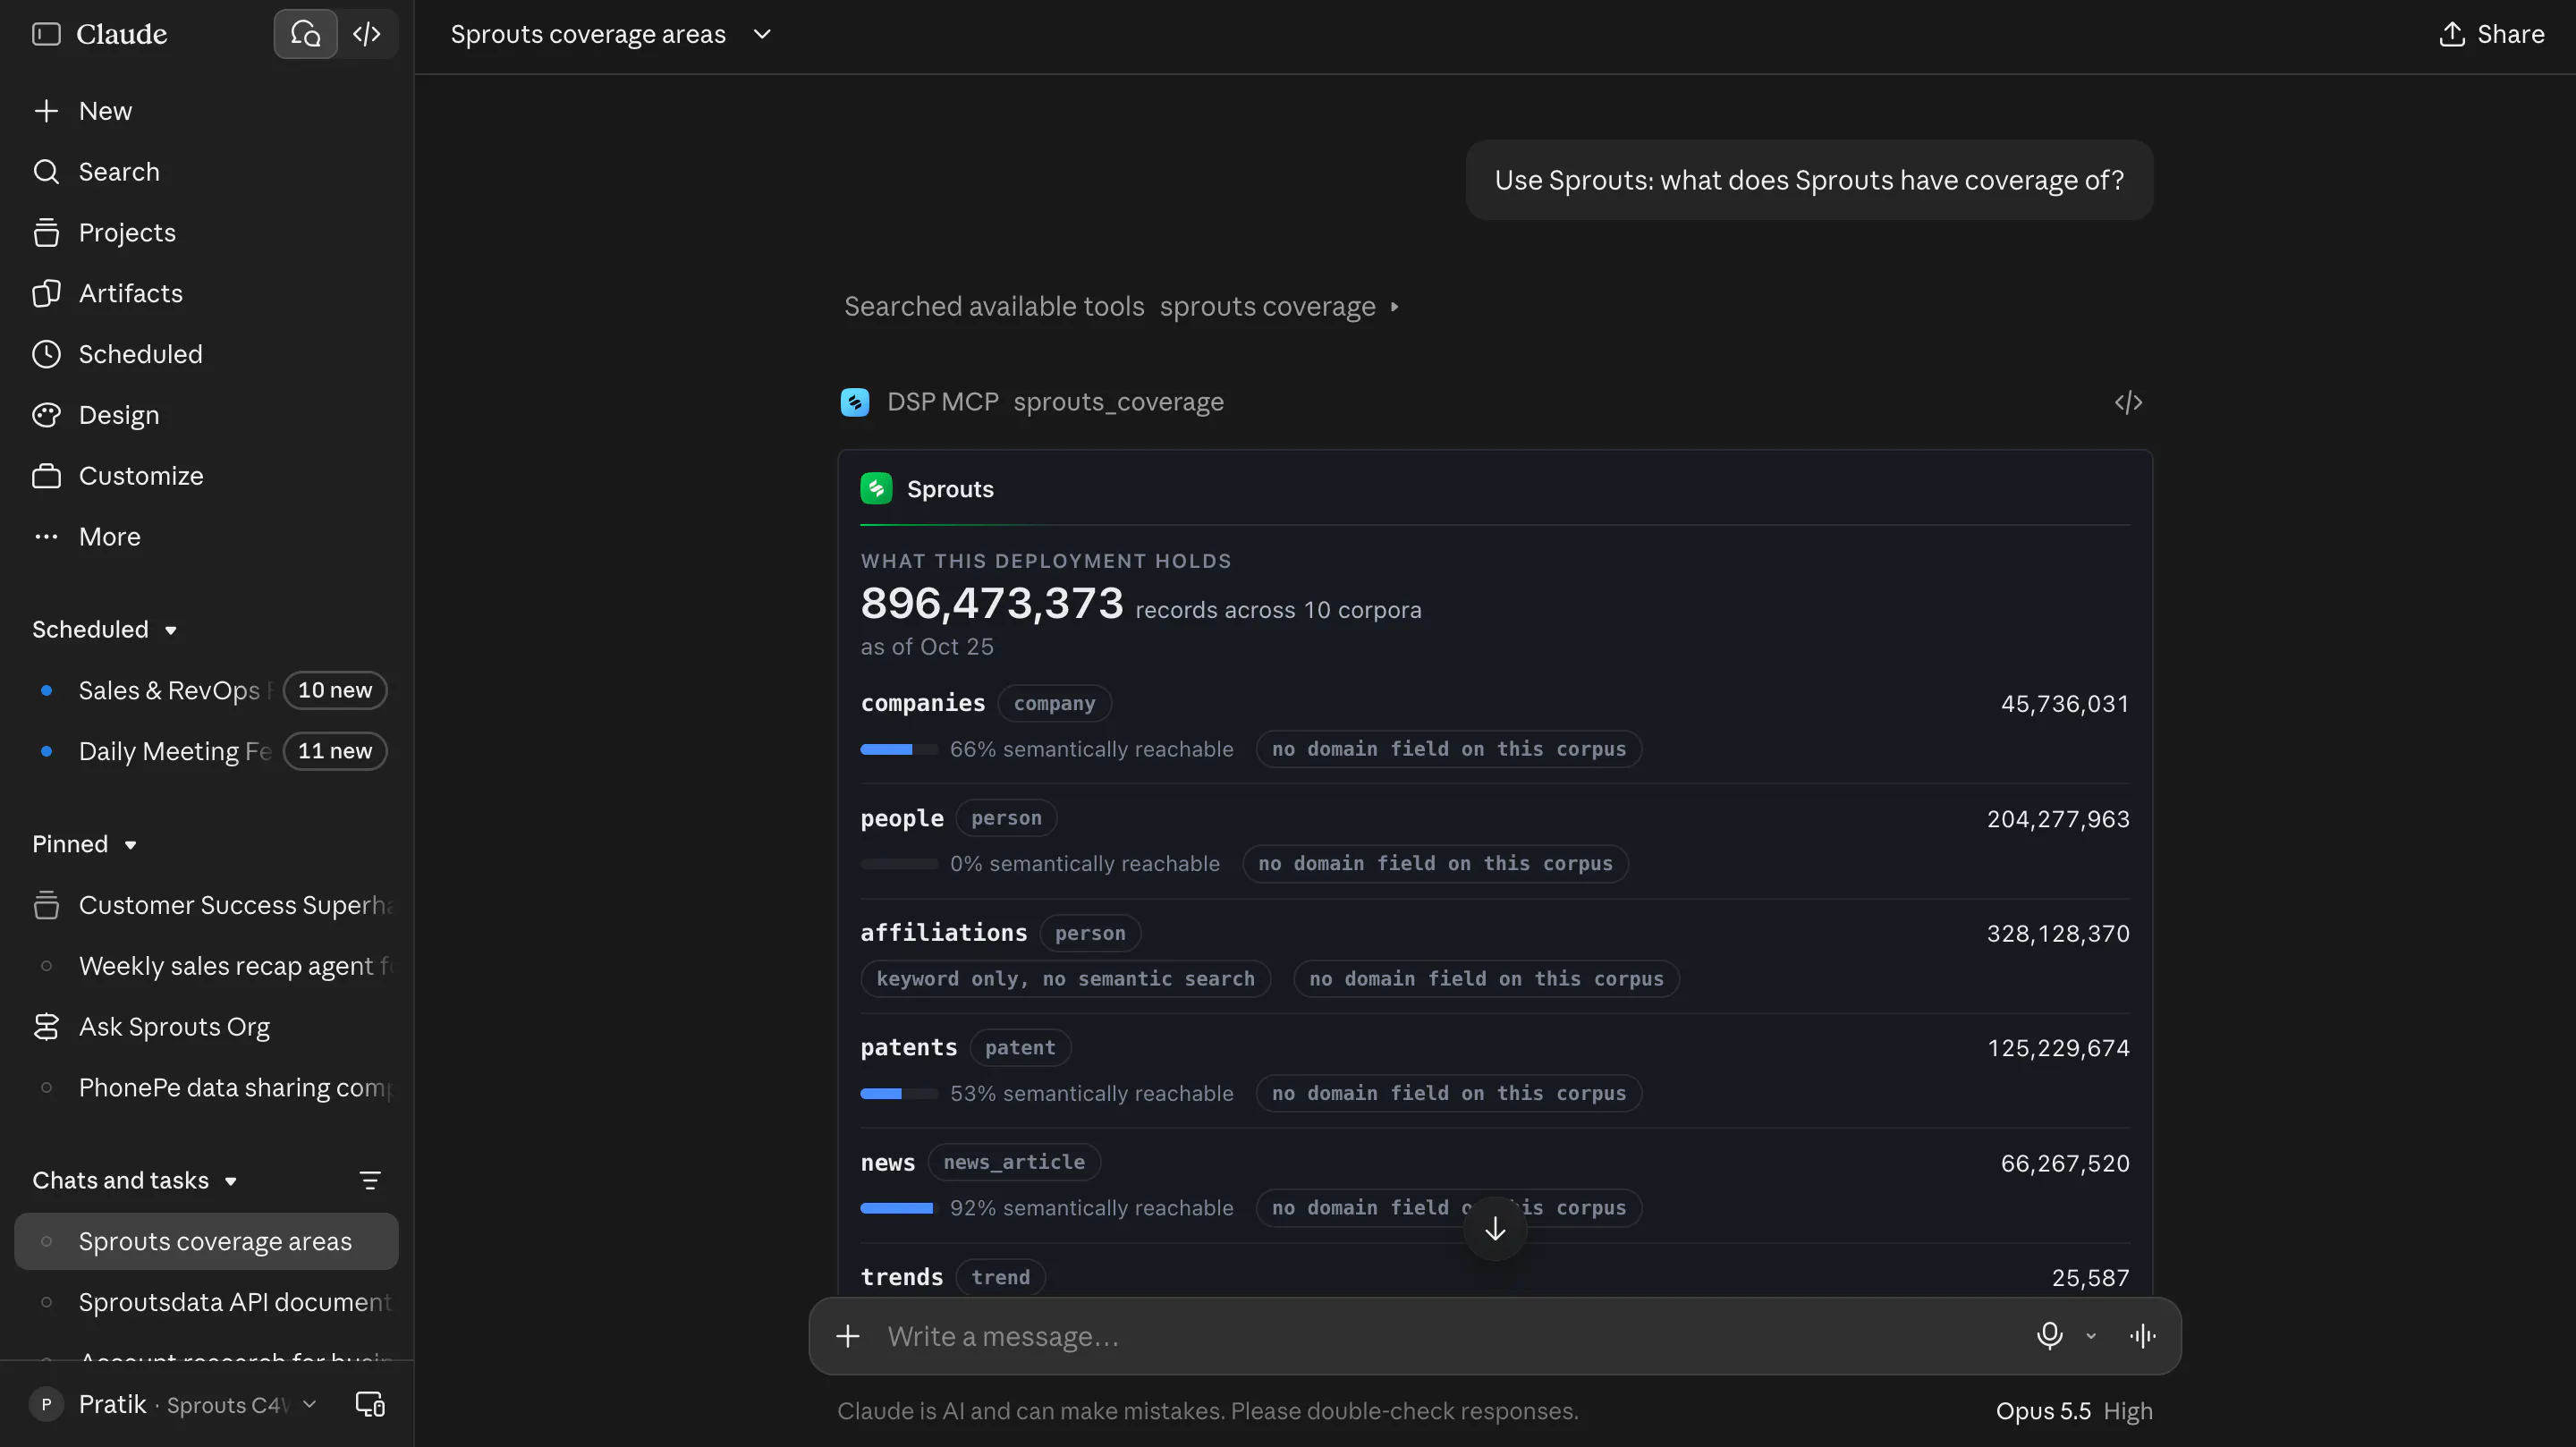Viewport: 2576px width, 1447px height.
Task: Start voice mode waveform icon
Action: coord(2143,1337)
